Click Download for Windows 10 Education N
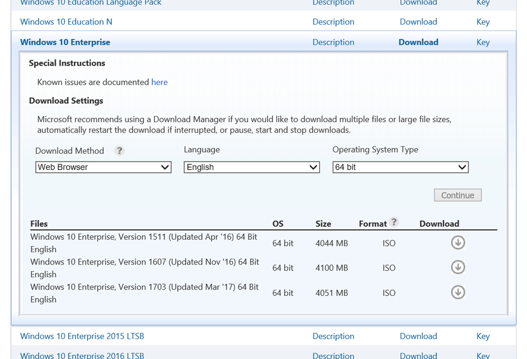This screenshot has height=359, width=527. pos(418,22)
